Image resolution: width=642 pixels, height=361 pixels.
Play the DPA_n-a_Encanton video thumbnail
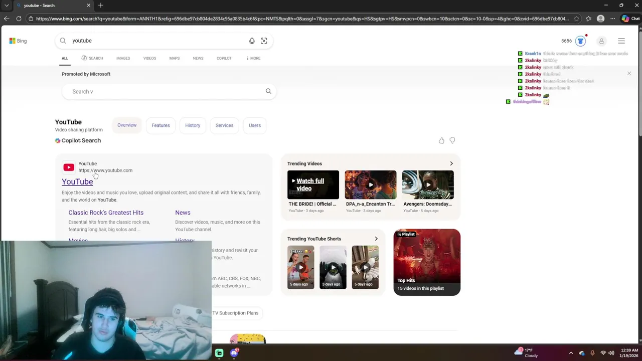click(x=370, y=185)
